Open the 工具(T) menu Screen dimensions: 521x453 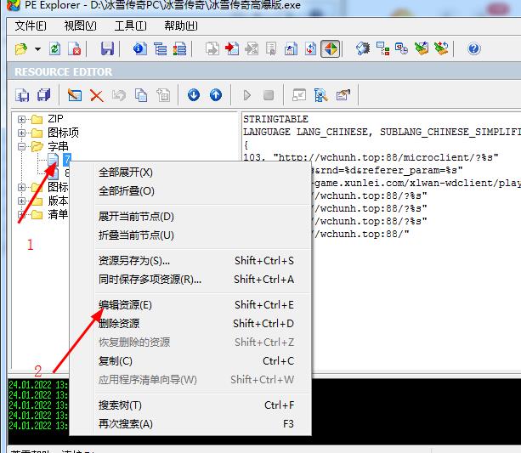130,25
